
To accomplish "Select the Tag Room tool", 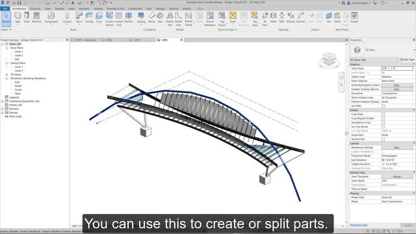I will [x=222, y=19].
